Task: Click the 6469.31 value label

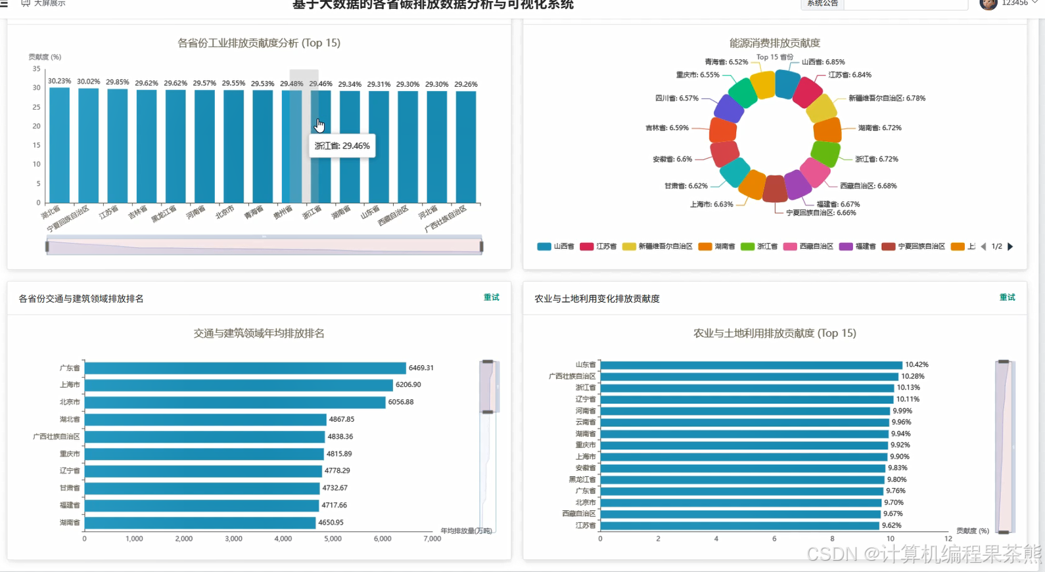Action: click(x=421, y=368)
